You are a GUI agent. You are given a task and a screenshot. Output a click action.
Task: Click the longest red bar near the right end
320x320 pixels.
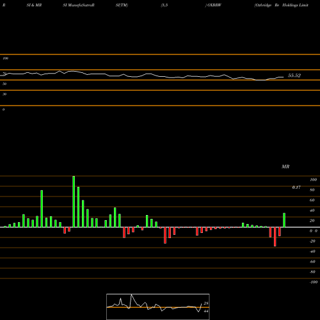coord(275,237)
